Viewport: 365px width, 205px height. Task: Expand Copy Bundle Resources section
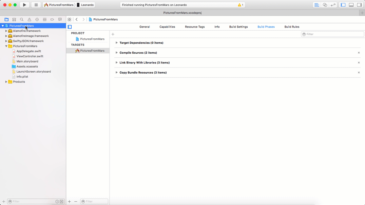(x=117, y=72)
